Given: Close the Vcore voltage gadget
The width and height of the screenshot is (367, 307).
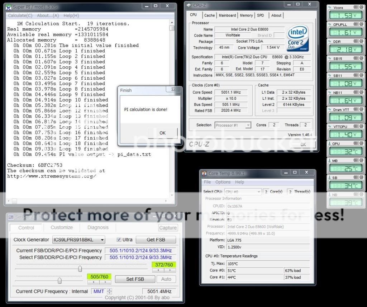Looking at the screenshot, I should pos(361,7).
